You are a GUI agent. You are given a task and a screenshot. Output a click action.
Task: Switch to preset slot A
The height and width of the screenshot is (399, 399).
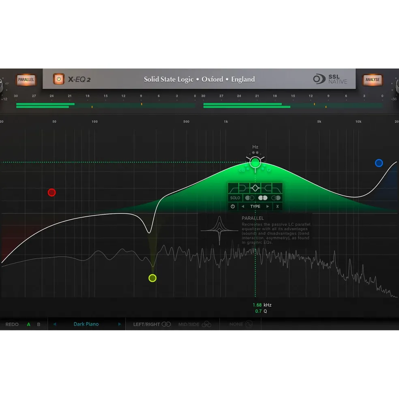click(28, 324)
